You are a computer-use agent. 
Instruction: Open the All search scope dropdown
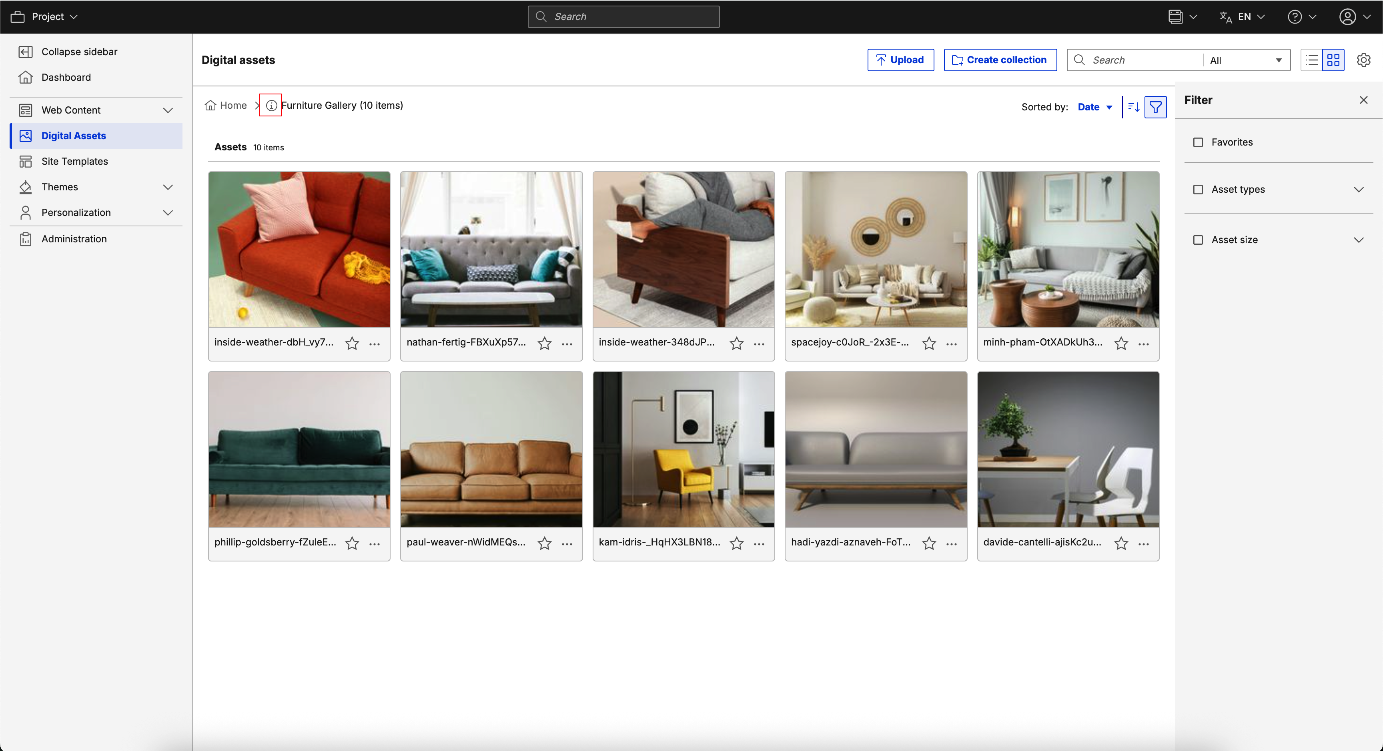(1246, 60)
